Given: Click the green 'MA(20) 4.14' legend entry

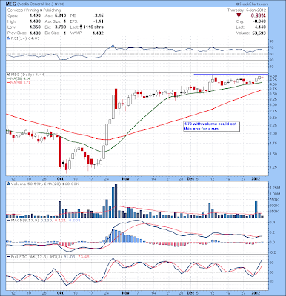Looking at the screenshot, I should 18,78.
